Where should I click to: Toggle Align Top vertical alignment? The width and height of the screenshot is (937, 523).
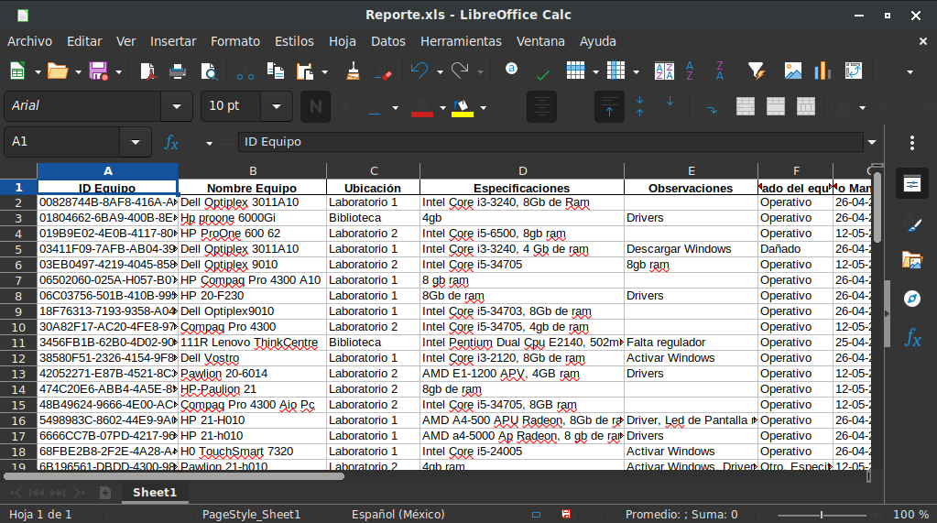click(x=609, y=107)
